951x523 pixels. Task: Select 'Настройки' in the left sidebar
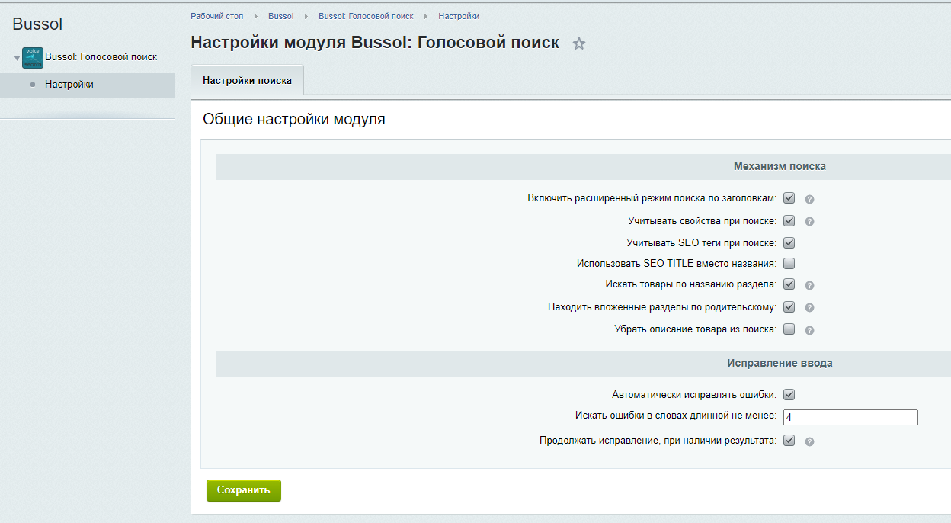(69, 85)
